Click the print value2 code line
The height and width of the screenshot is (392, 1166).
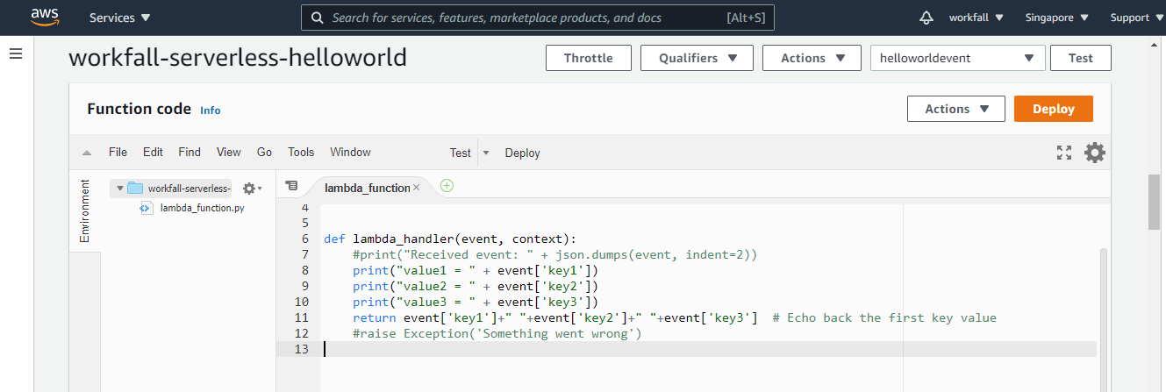click(x=476, y=286)
